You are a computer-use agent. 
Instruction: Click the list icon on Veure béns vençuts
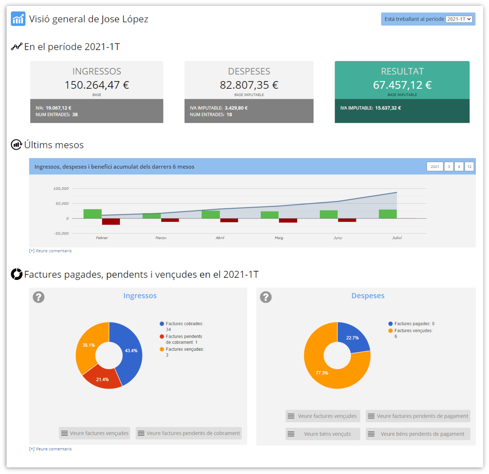pos(291,434)
